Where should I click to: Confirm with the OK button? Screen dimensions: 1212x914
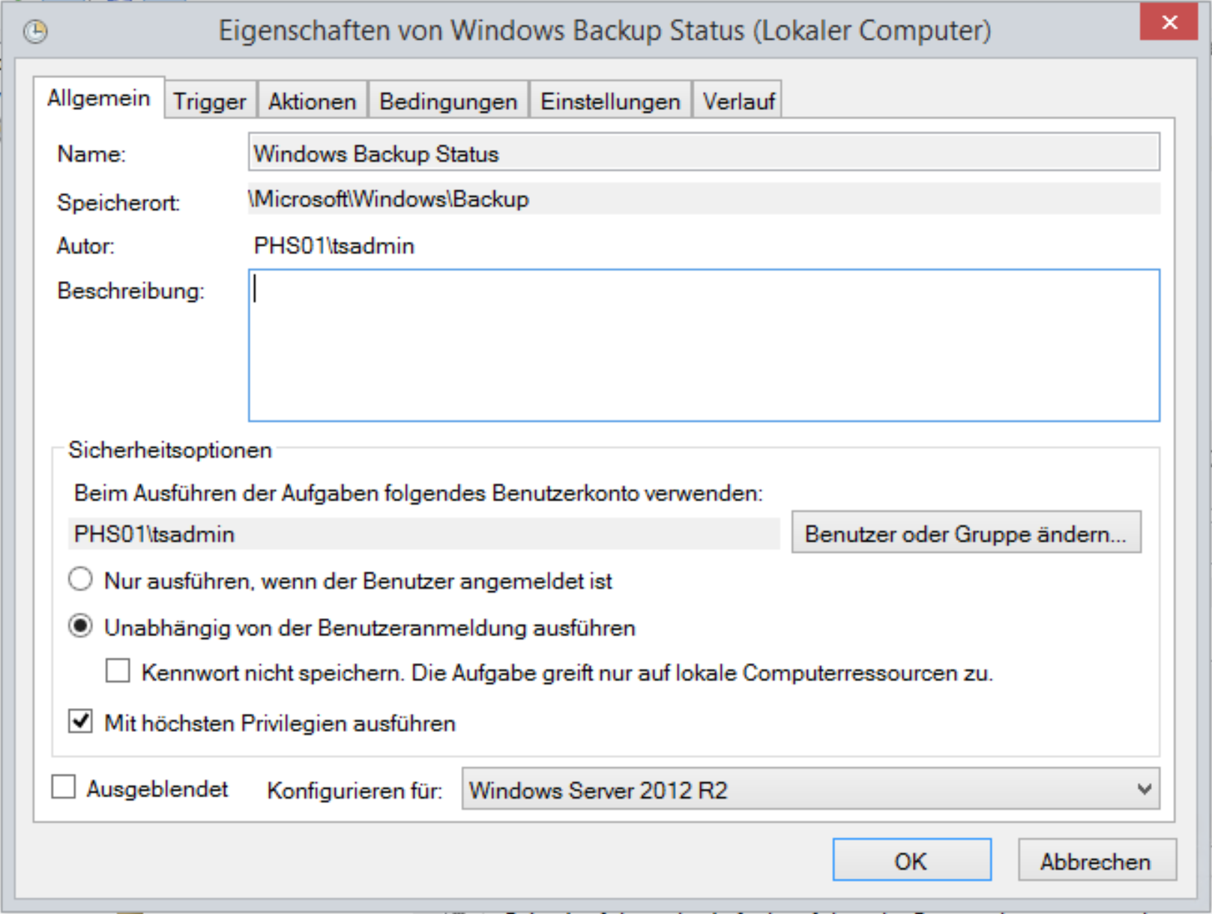(911, 860)
